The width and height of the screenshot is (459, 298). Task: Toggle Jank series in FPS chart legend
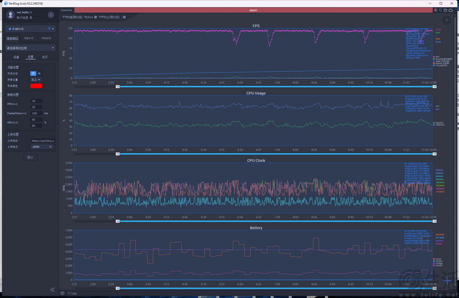(441, 61)
